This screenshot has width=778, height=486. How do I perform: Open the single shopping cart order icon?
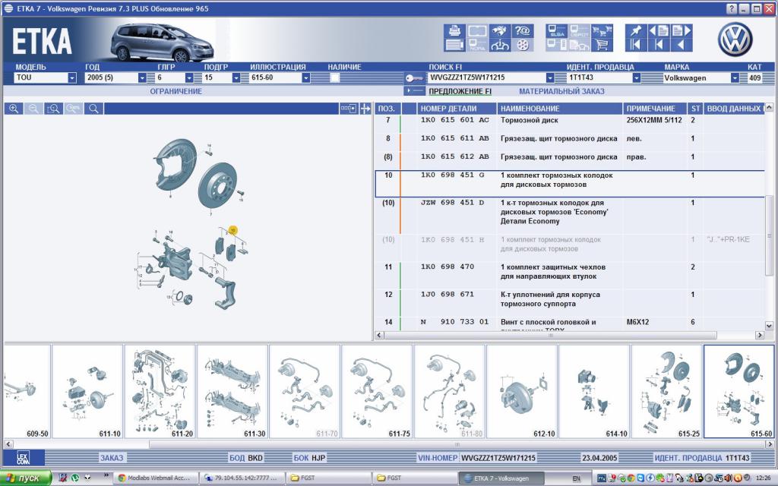click(602, 45)
